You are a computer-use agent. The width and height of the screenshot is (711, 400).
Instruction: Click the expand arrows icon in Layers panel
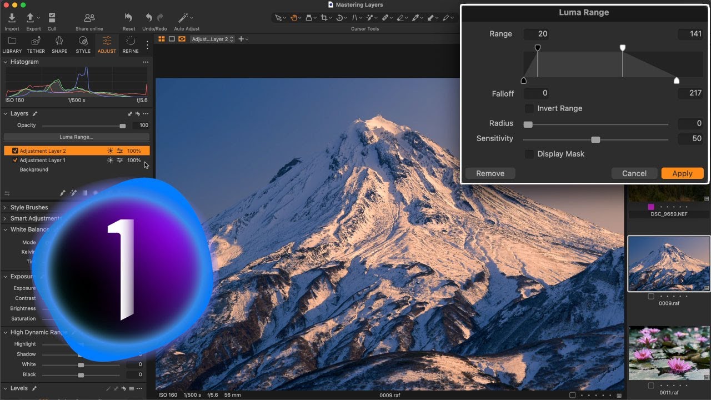pyautogui.click(x=131, y=114)
